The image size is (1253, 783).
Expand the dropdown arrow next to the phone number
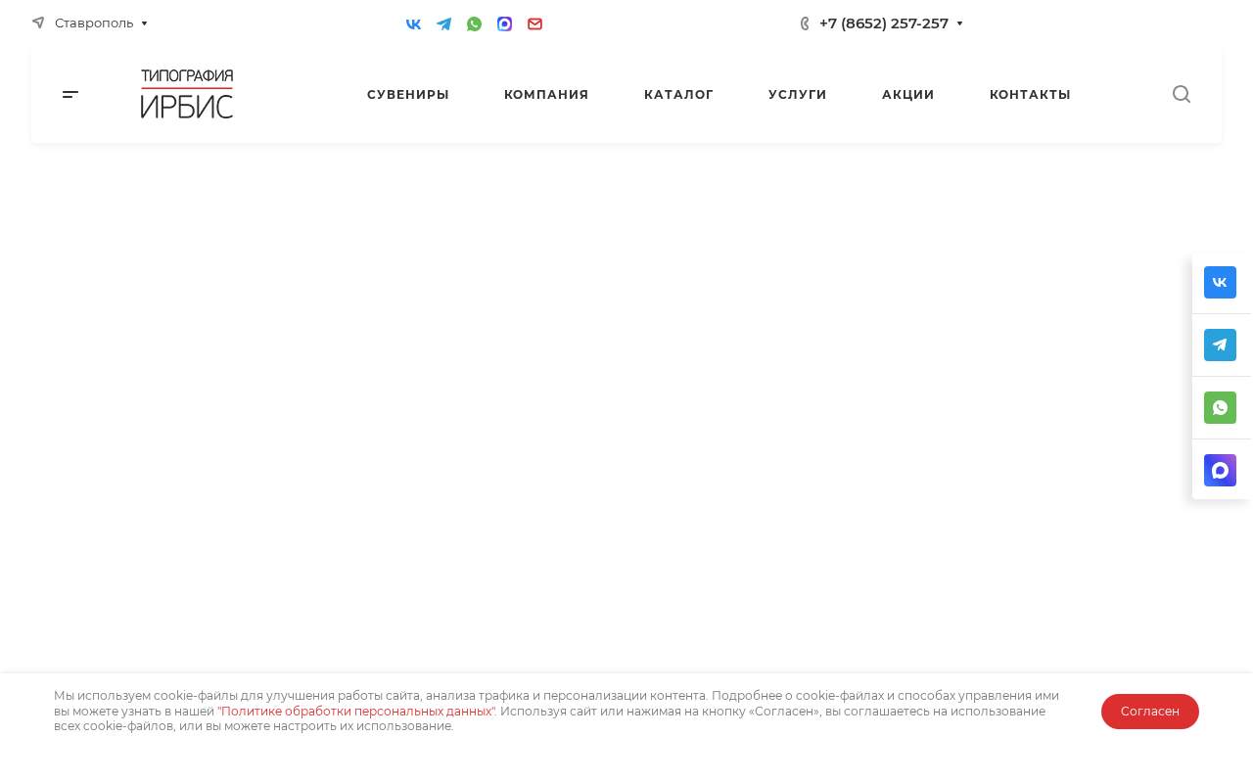tap(960, 23)
